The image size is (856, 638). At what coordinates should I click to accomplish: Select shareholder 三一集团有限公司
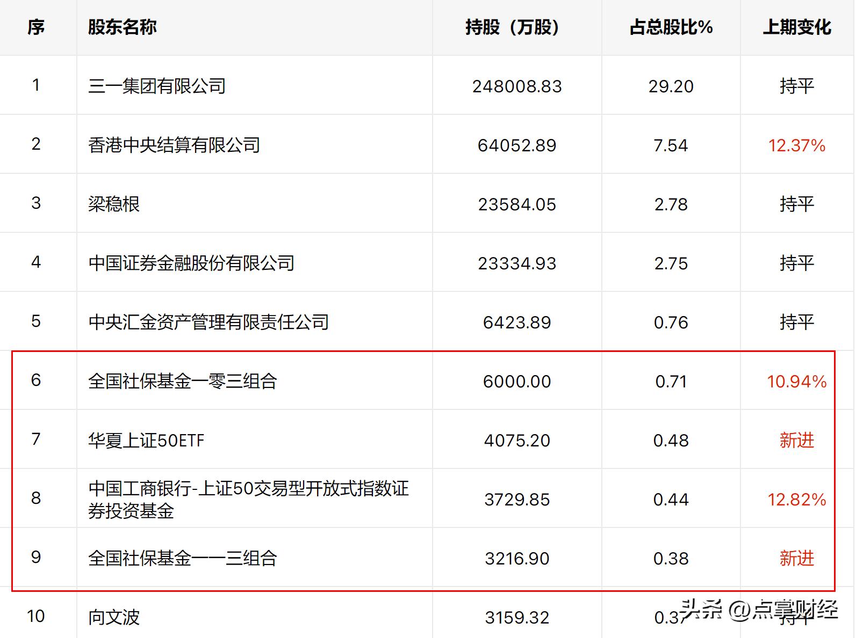157,86
